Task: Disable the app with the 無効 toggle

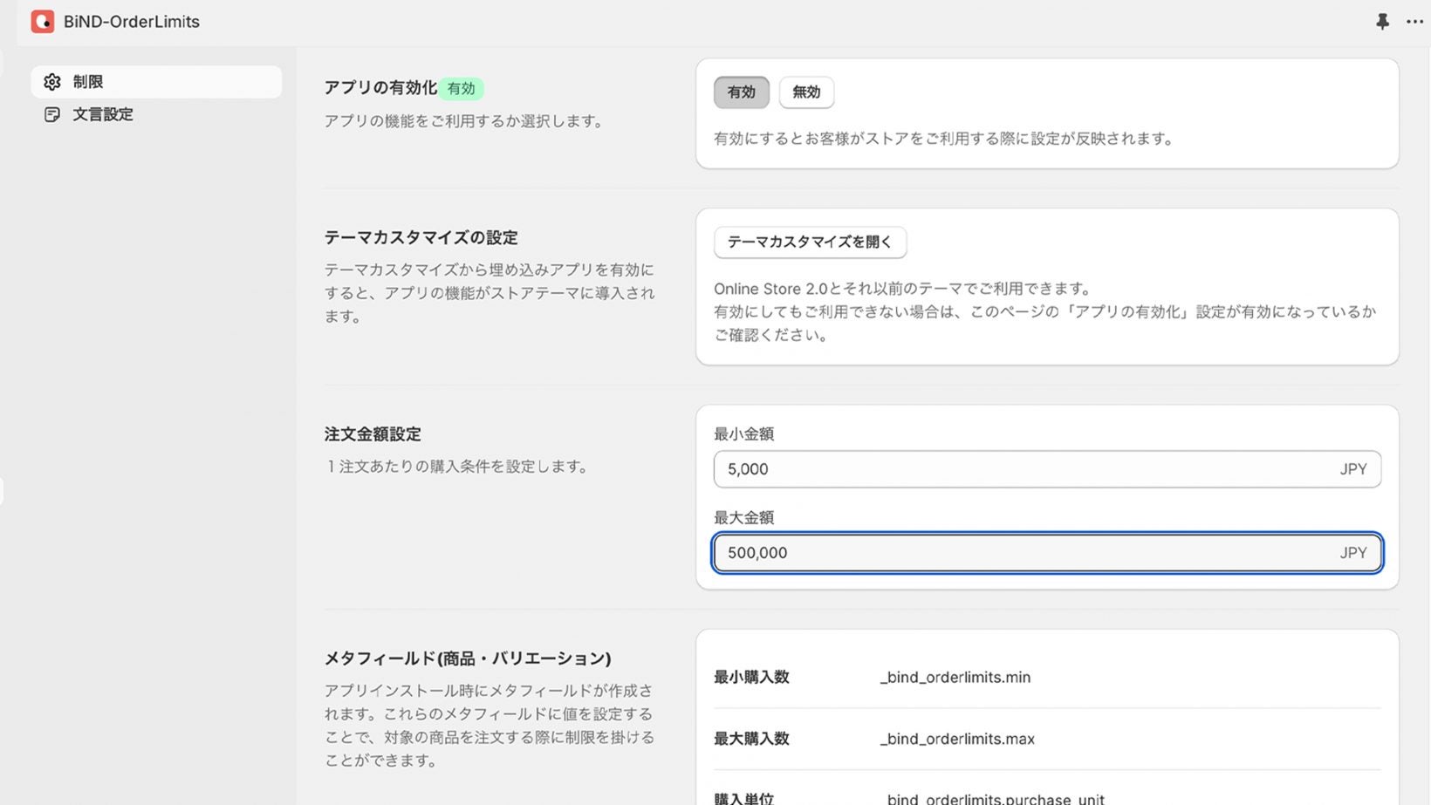Action: coord(806,92)
